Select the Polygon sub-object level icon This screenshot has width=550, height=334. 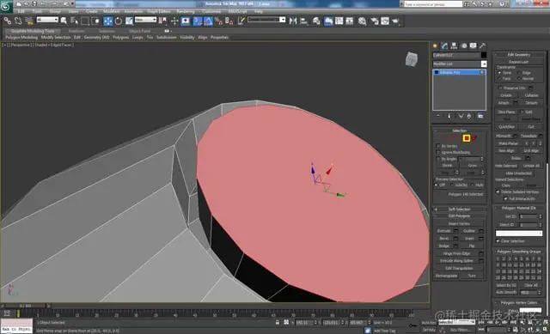pos(466,138)
